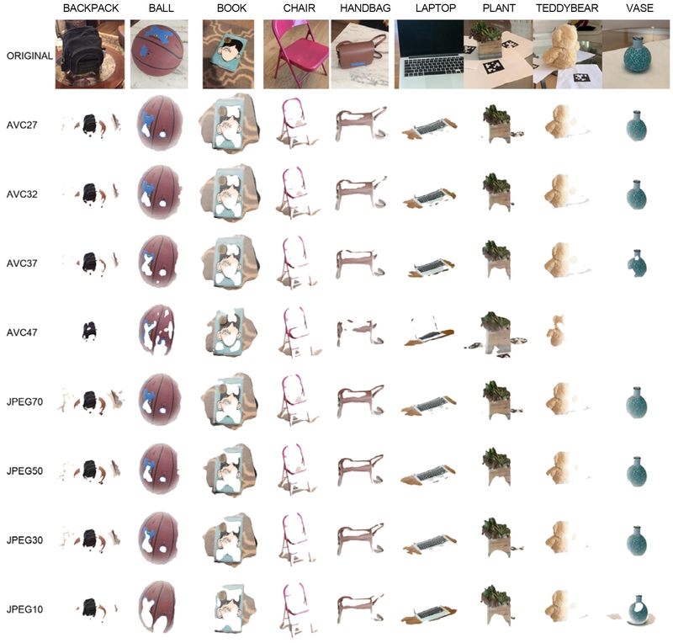The image size is (673, 643).
Task: Click the TEDDYBEAR column label
Action: [567, 8]
